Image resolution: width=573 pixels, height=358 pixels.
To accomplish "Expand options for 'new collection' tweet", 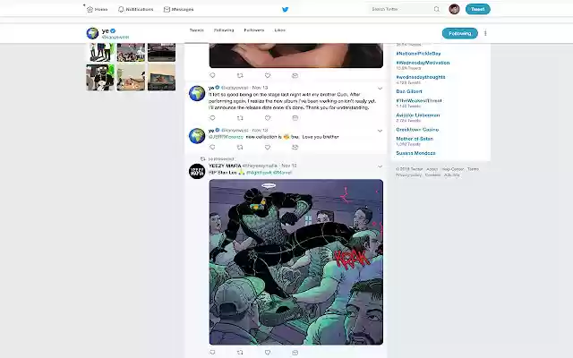I will pyautogui.click(x=380, y=131).
